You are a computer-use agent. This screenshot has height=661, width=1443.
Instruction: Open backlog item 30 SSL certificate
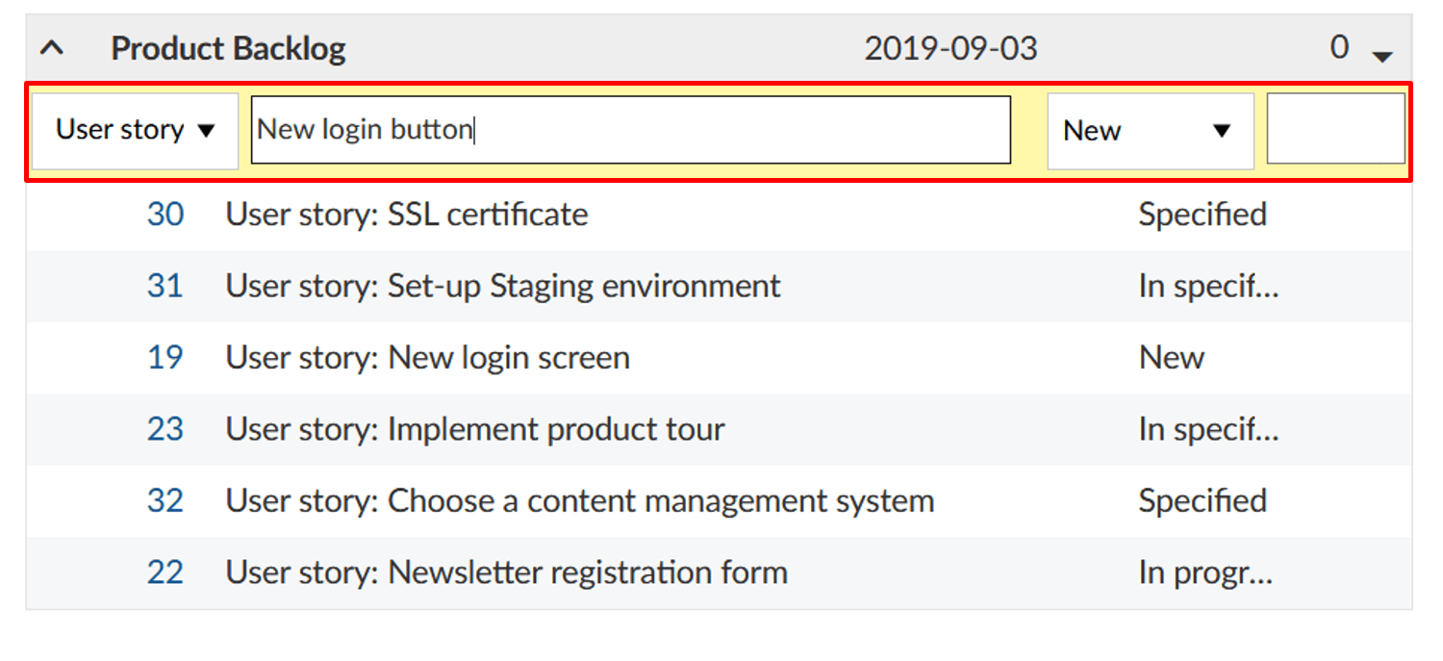(x=165, y=214)
